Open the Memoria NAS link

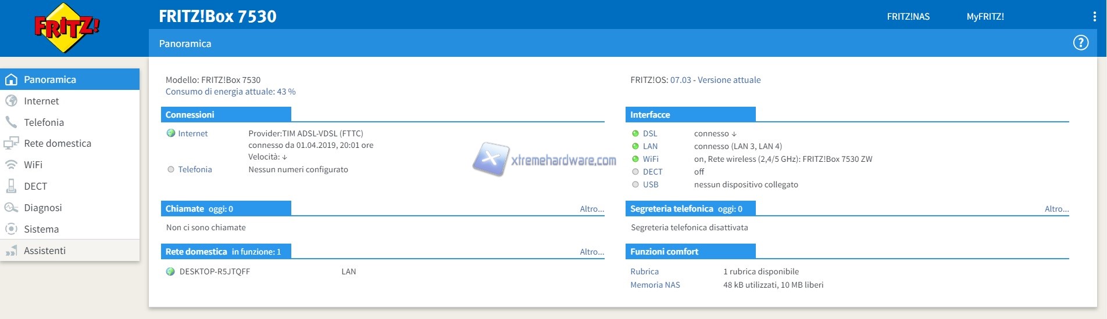click(655, 285)
